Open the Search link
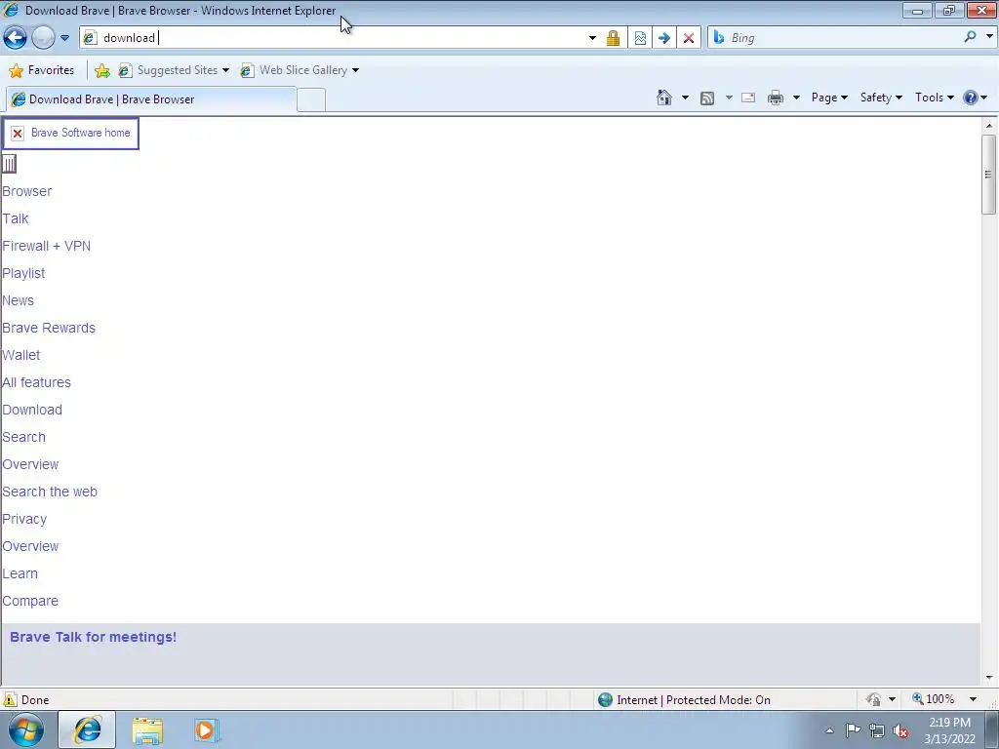The width and height of the screenshot is (999, 749). pyautogui.click(x=23, y=438)
